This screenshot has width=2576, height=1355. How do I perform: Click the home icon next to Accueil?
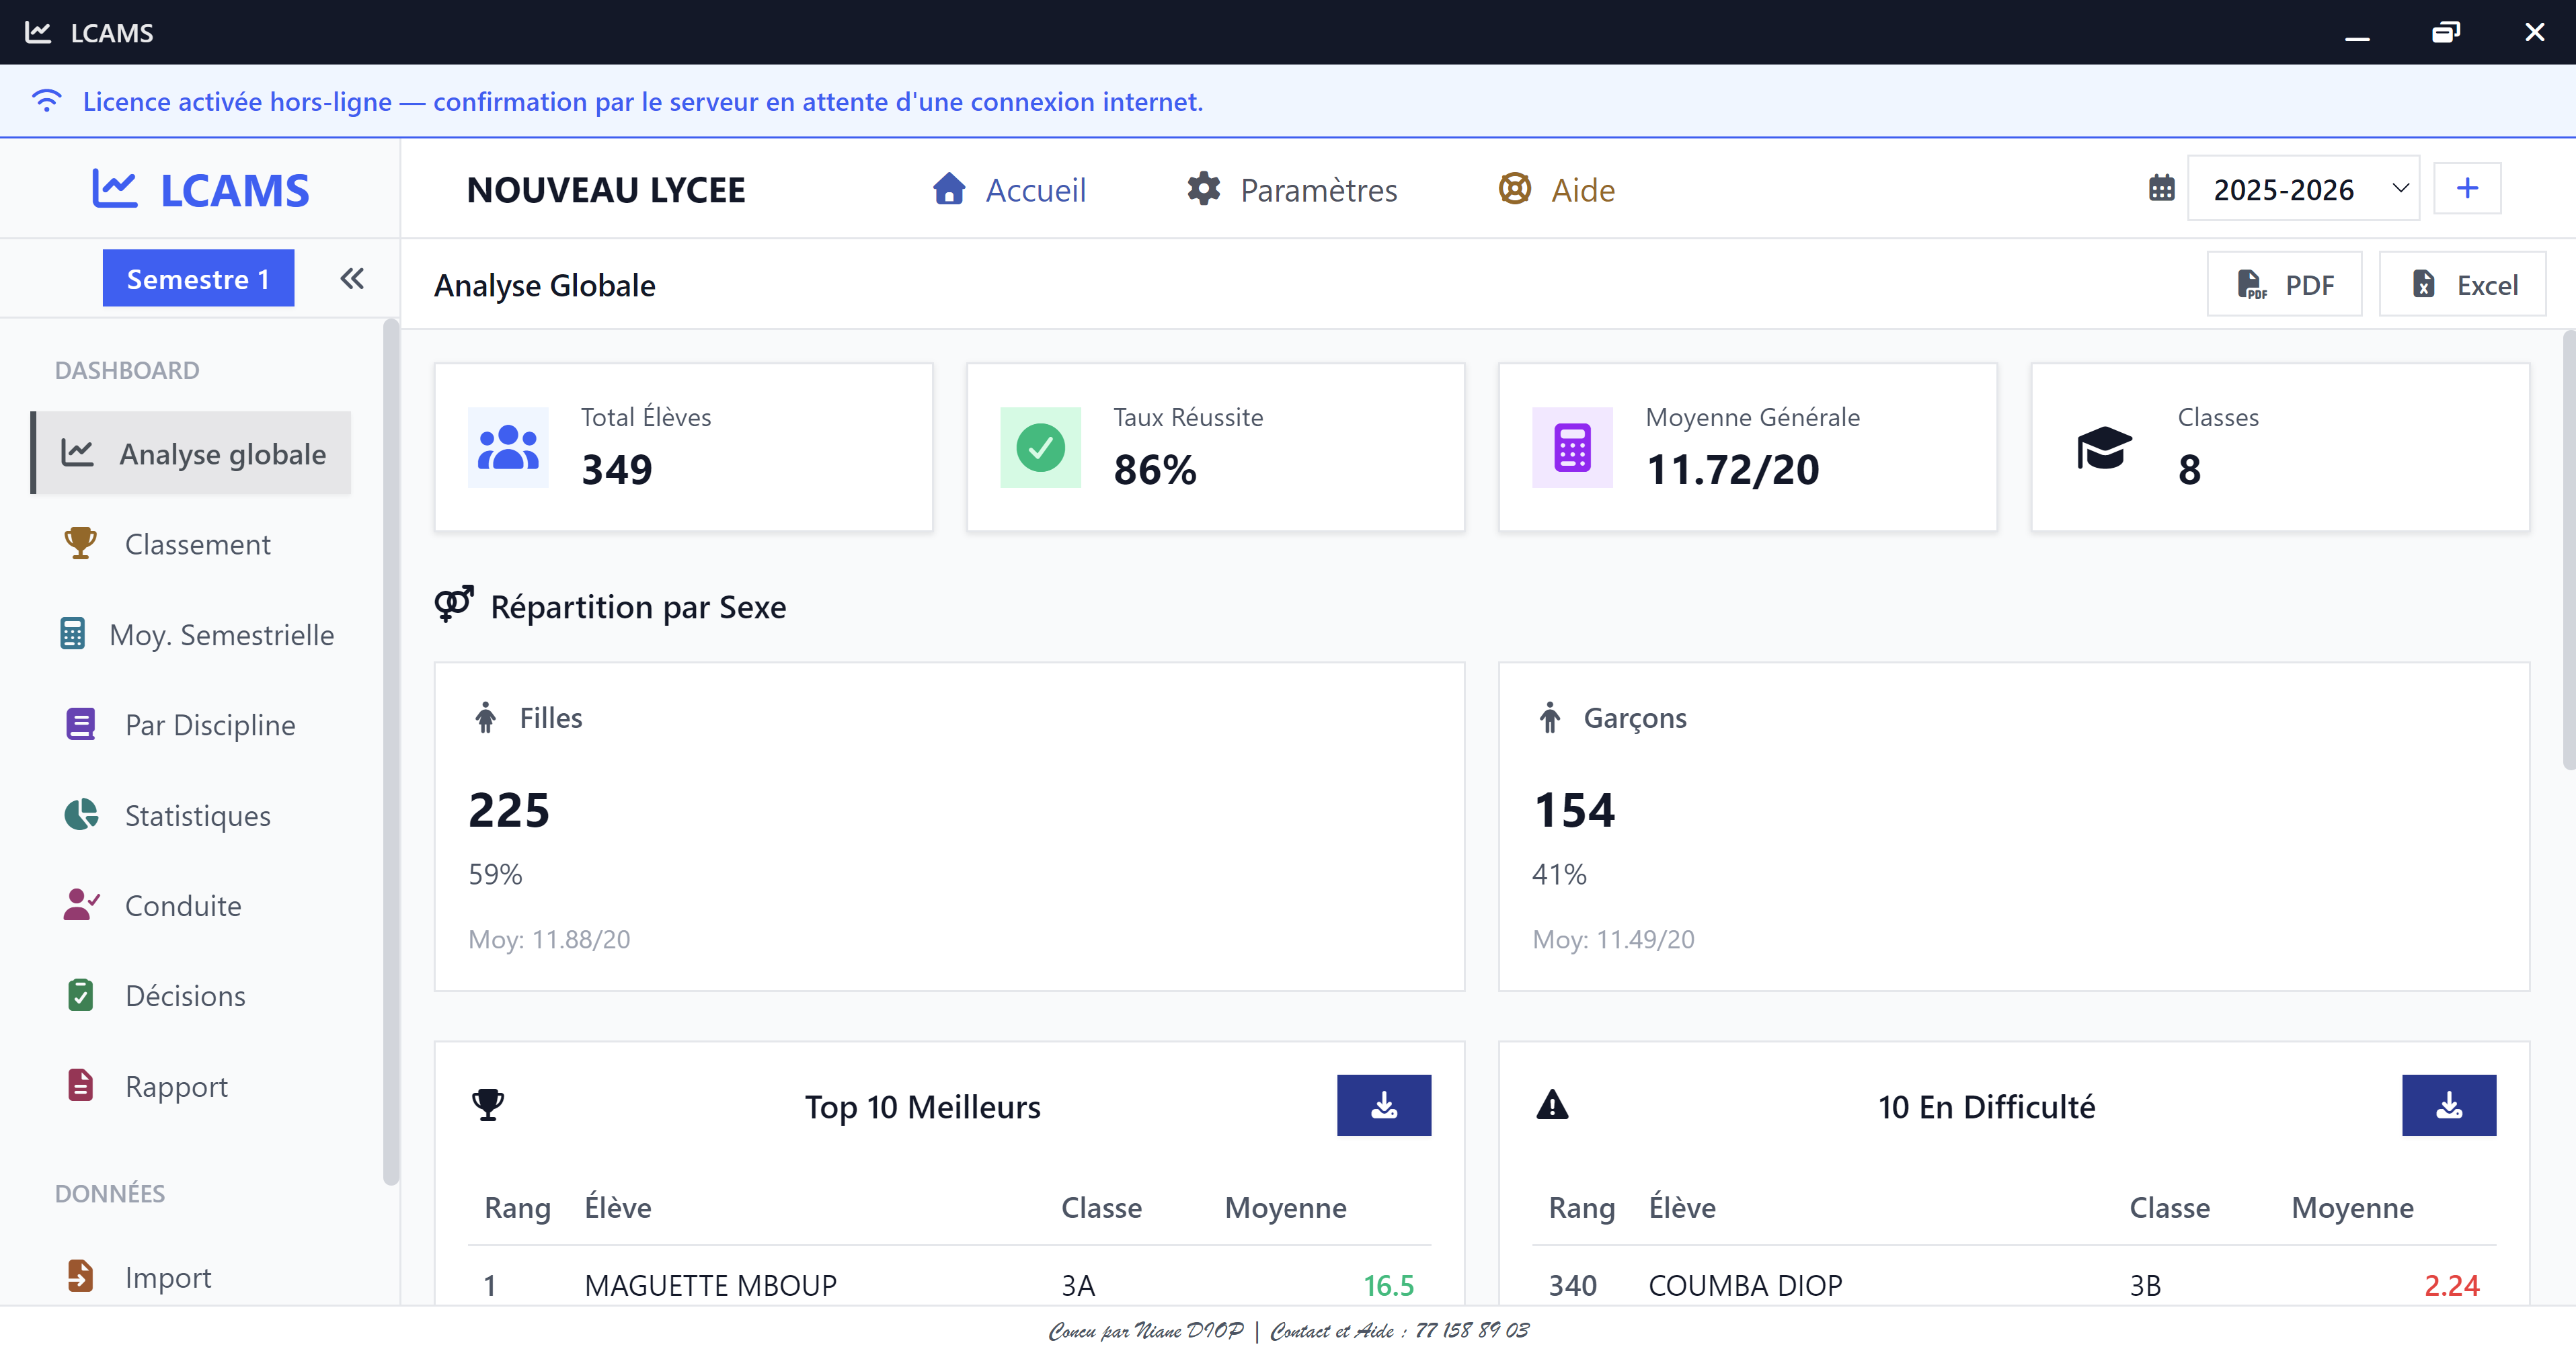(x=948, y=189)
